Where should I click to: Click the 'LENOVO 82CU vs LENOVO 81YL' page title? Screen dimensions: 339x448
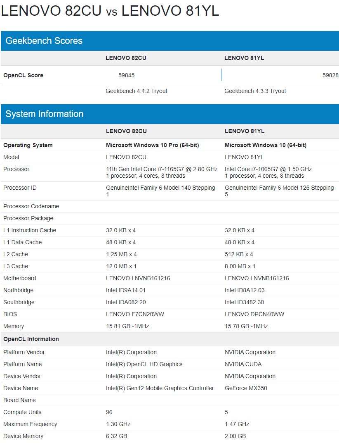110,11
